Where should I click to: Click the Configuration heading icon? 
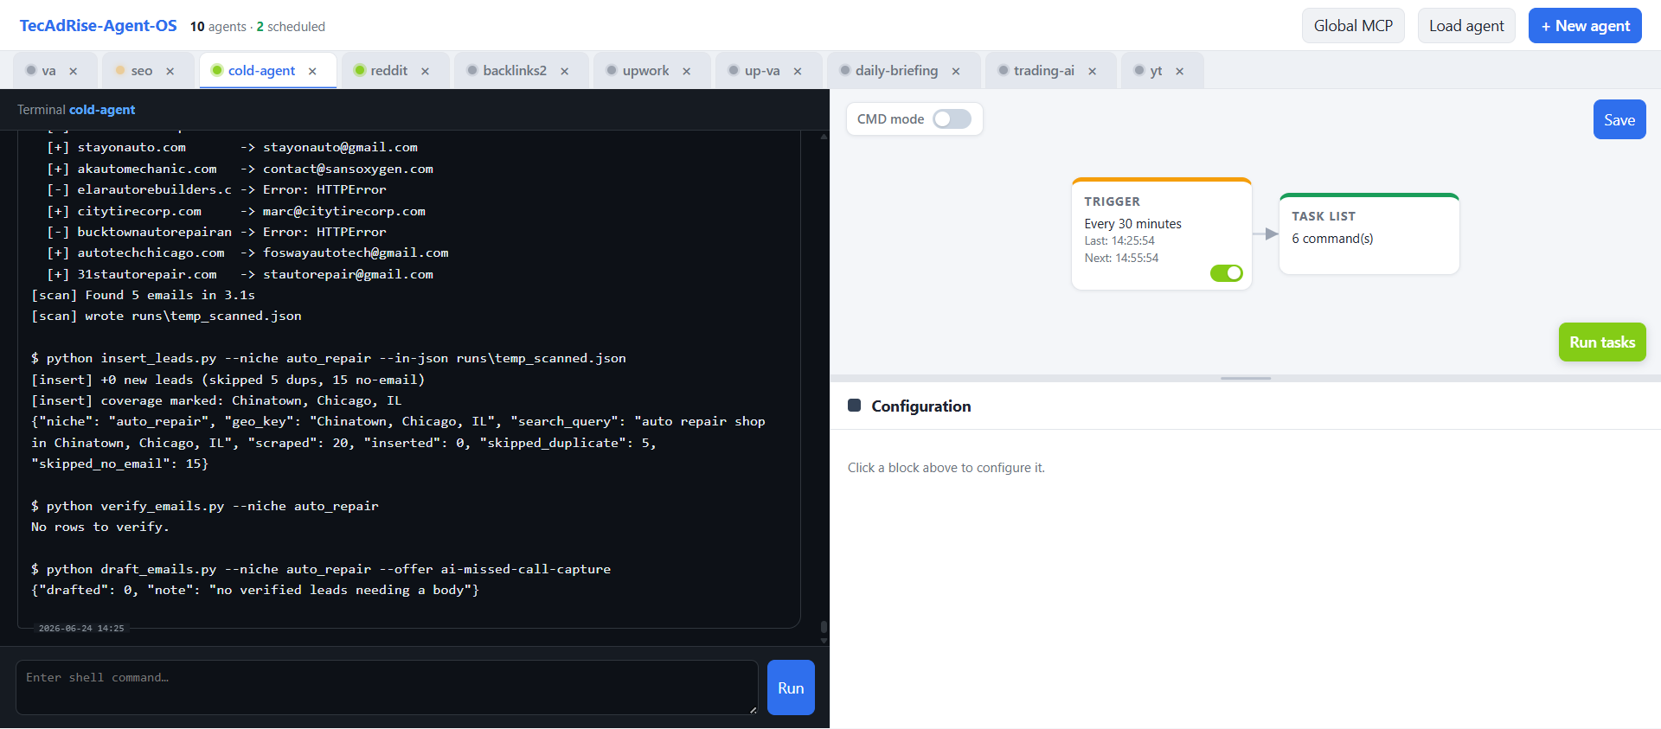pos(854,406)
